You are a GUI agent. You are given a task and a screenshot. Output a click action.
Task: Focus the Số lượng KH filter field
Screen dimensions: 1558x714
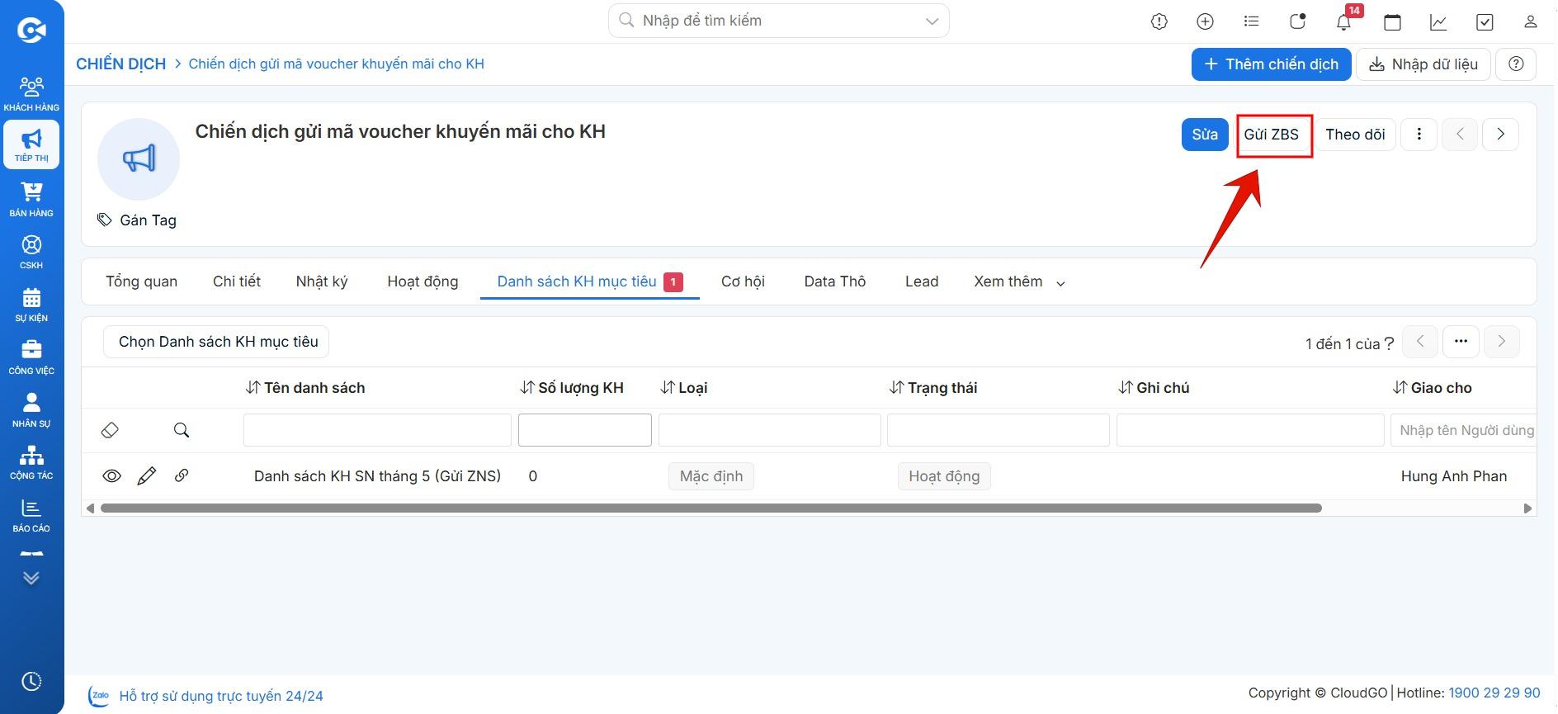(585, 430)
